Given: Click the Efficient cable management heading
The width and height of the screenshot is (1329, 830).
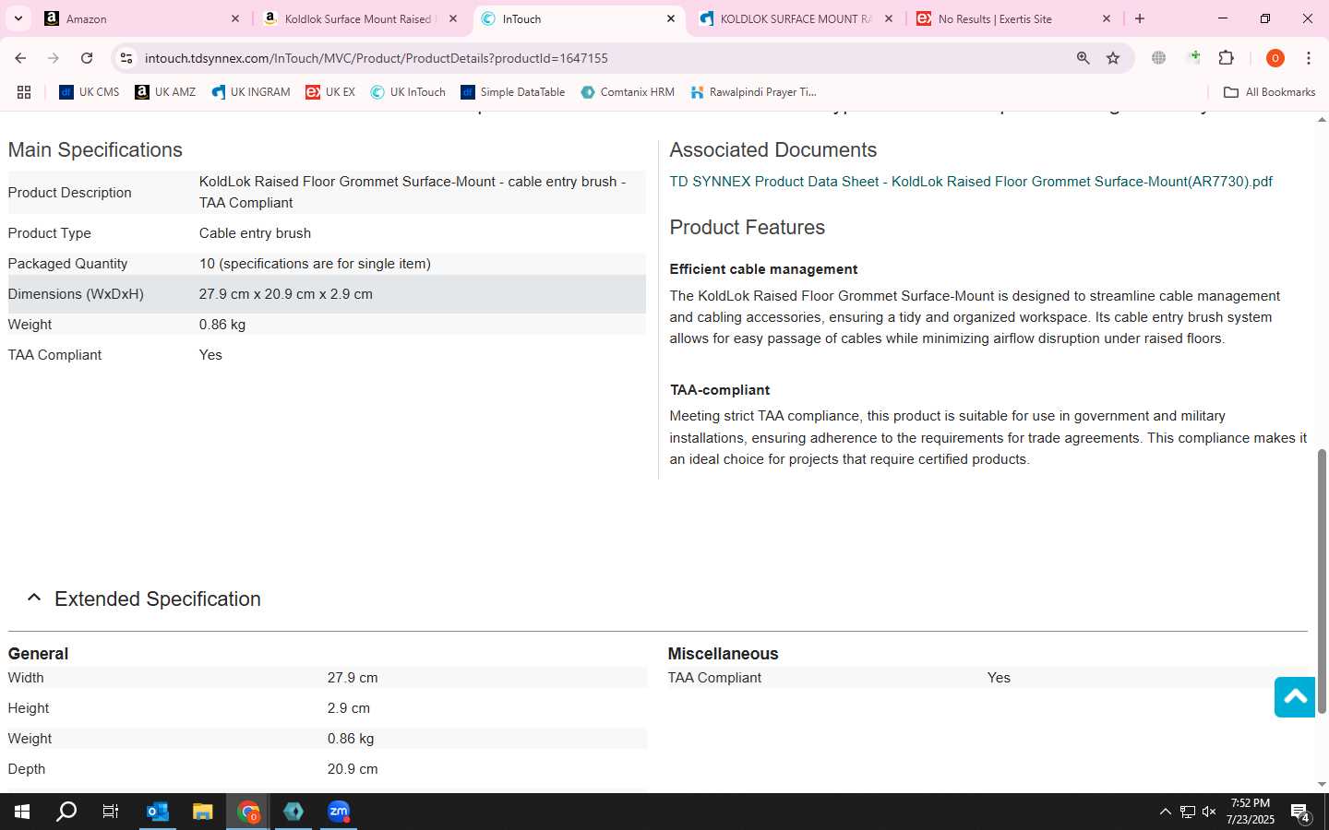Looking at the screenshot, I should [x=763, y=269].
